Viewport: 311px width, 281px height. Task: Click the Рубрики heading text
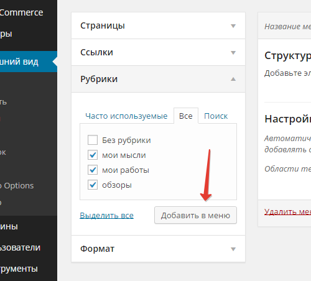click(99, 79)
